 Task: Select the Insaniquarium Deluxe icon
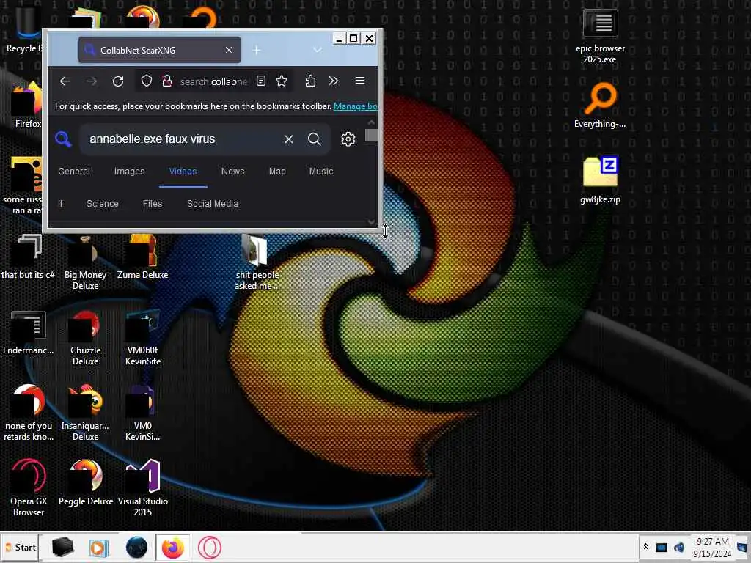85,413
